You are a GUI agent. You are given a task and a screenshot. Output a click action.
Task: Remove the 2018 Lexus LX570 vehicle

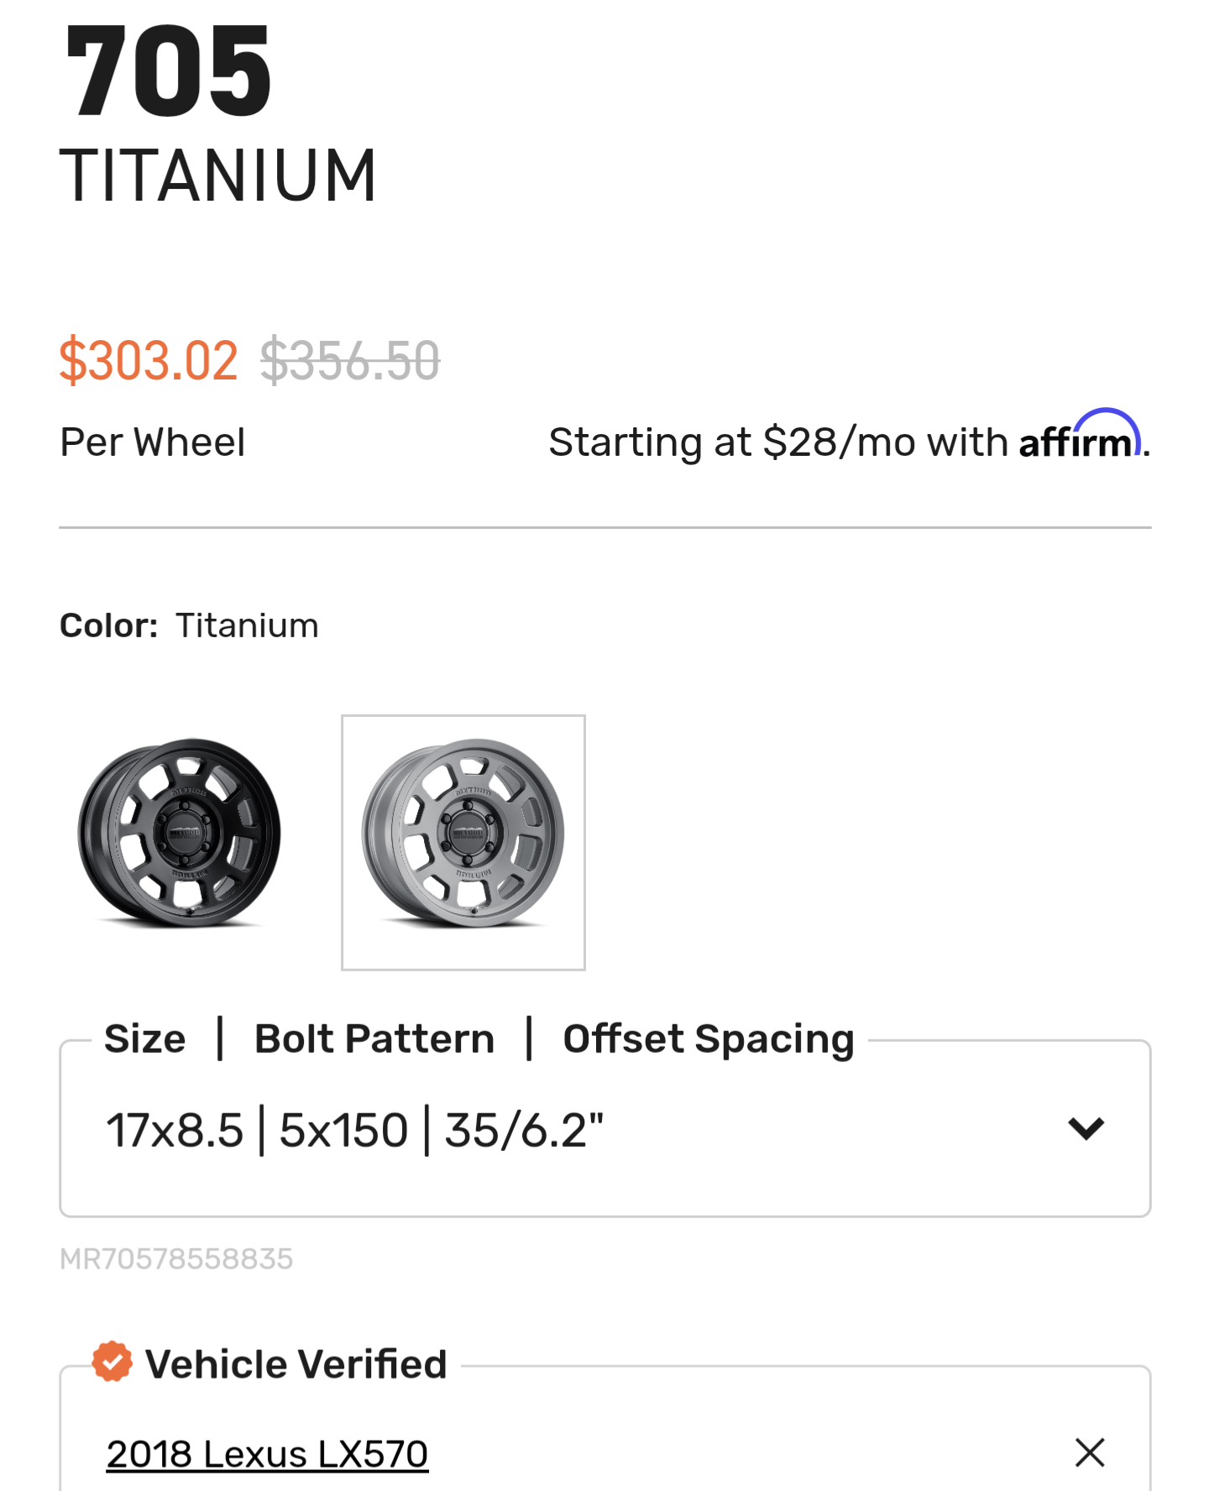pos(1090,1452)
